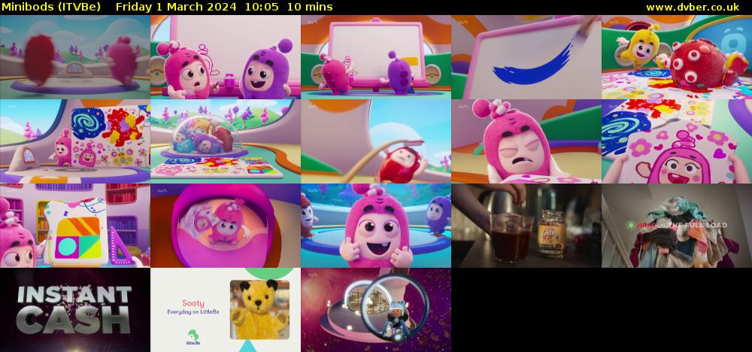This screenshot has width=752, height=352.
Task: Select the Instant Cash advert thumbnail
Action: click(74, 310)
